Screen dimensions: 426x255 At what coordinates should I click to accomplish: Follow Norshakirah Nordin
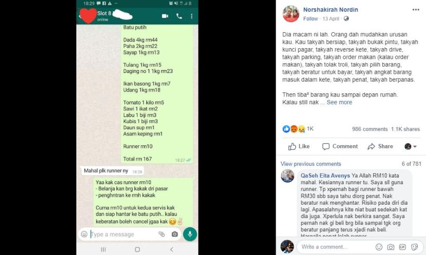311,19
